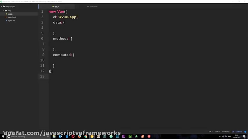The width and height of the screenshot is (248, 139).
Task: Open the Windows Start menu
Action: coord(3,137)
